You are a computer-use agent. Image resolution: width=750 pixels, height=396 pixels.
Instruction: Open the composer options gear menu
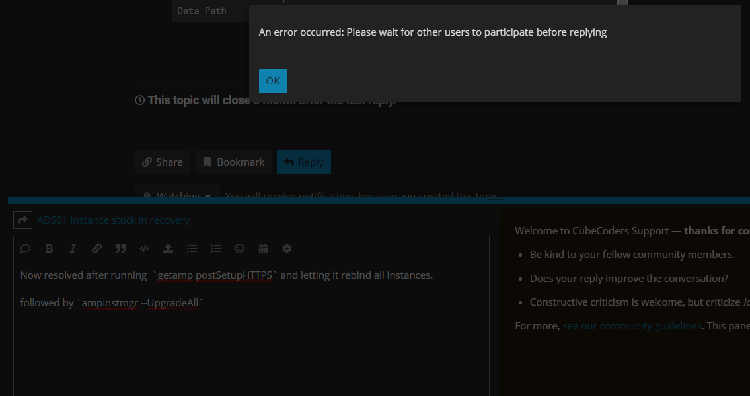click(287, 249)
